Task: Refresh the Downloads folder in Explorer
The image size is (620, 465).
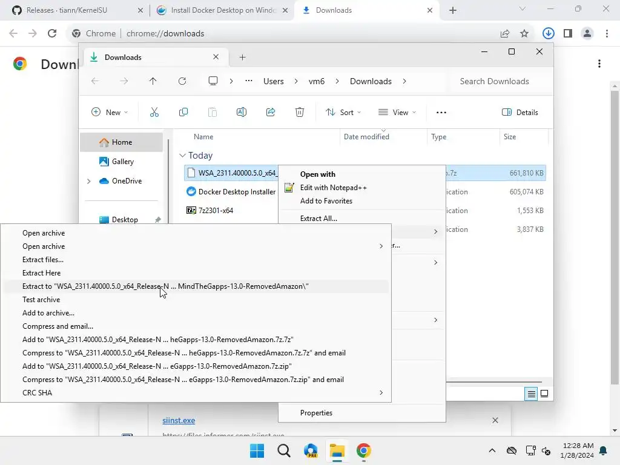Action: point(182,81)
